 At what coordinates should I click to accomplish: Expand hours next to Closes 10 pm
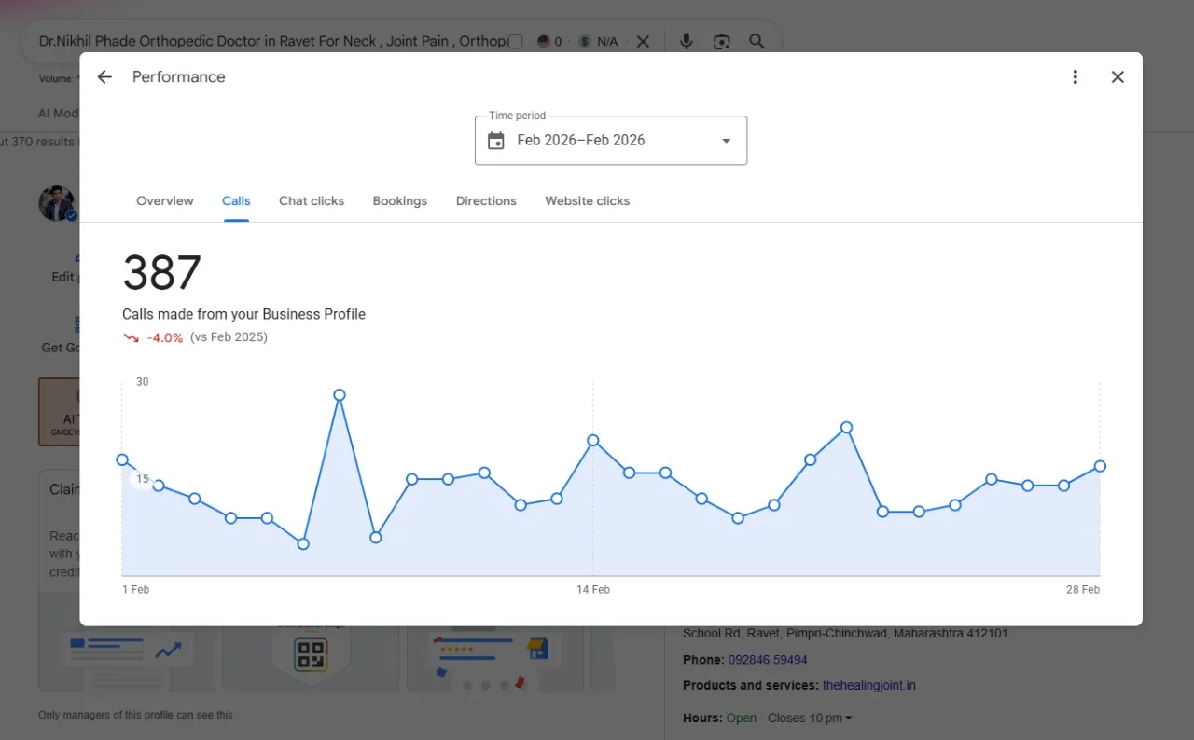[848, 719]
